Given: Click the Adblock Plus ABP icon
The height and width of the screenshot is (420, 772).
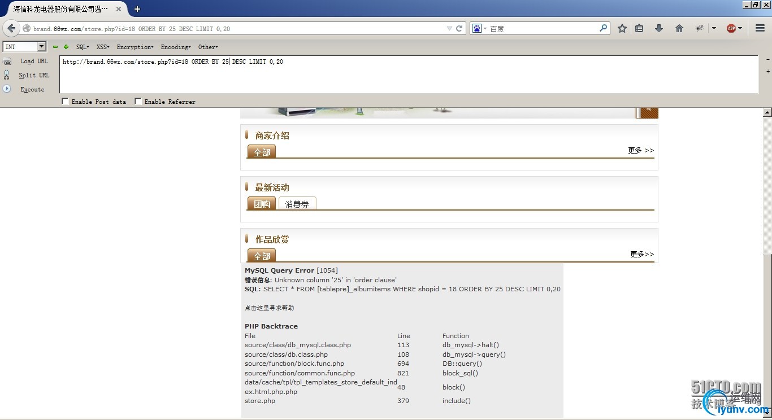Looking at the screenshot, I should click(x=731, y=28).
